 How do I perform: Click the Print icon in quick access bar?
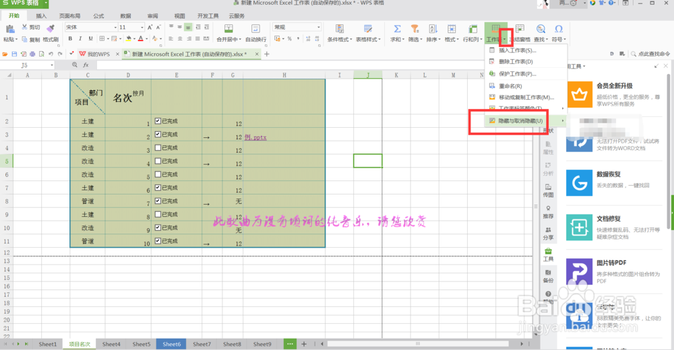click(32, 54)
